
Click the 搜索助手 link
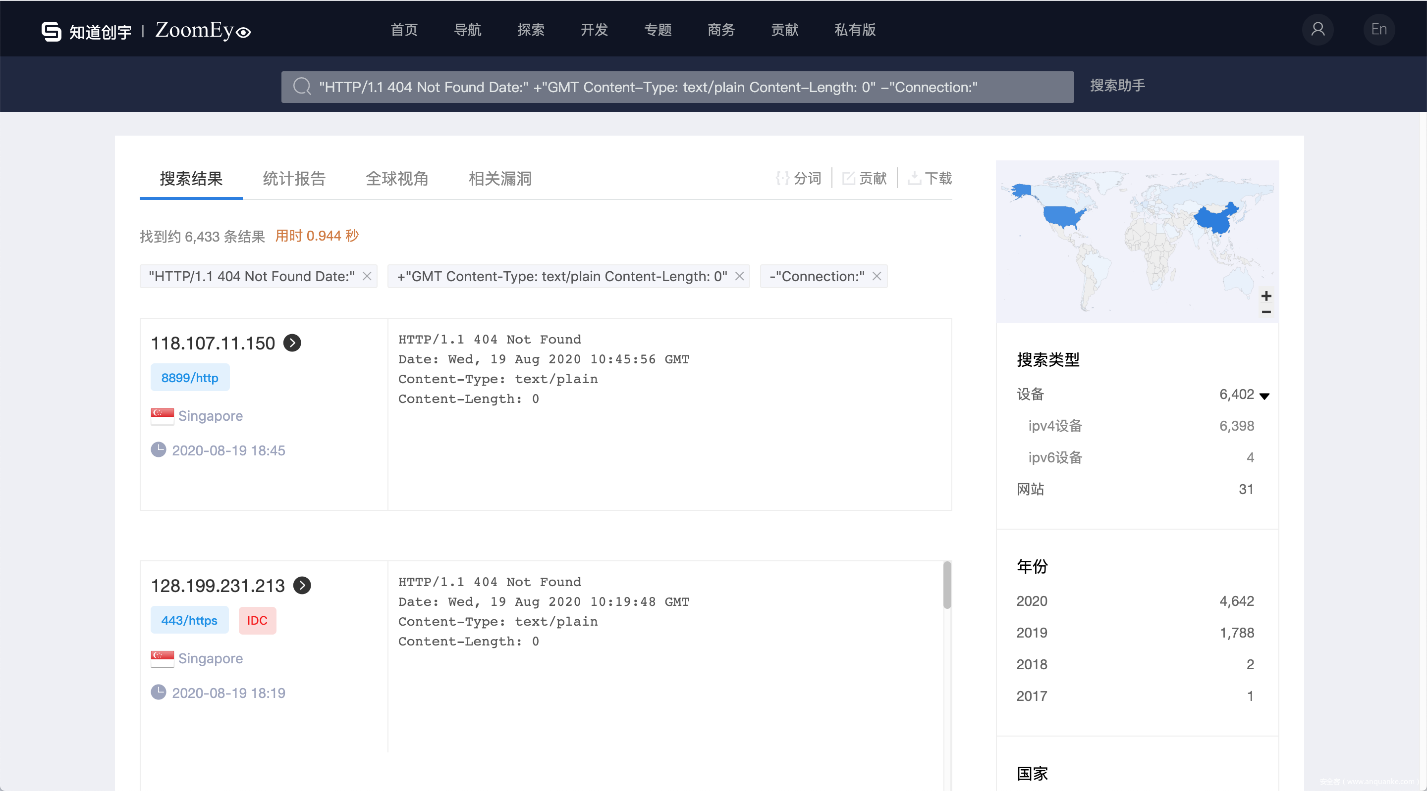click(x=1117, y=86)
